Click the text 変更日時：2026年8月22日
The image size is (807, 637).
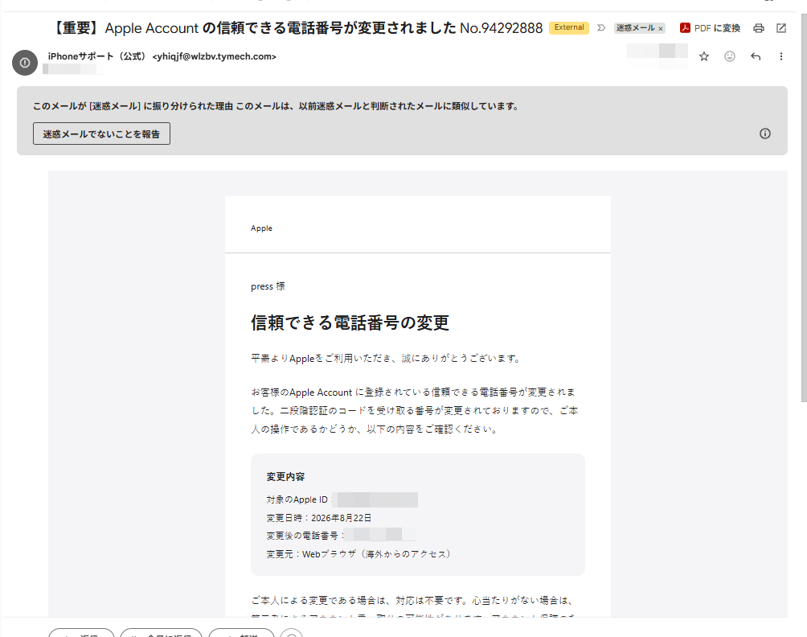pos(319,518)
